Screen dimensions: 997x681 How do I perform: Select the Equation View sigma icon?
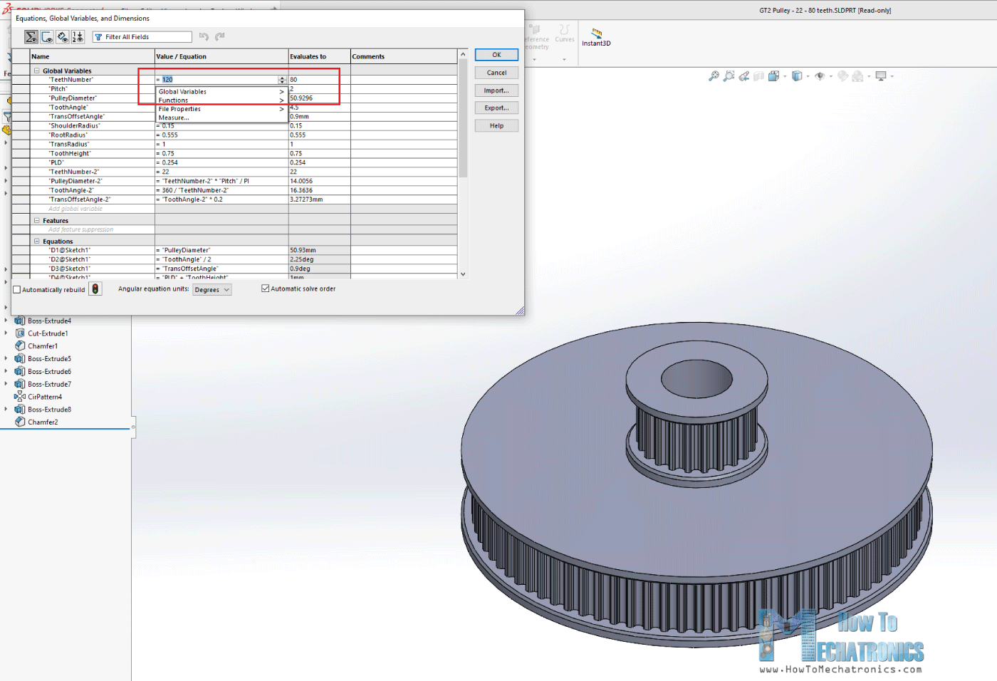click(x=31, y=36)
